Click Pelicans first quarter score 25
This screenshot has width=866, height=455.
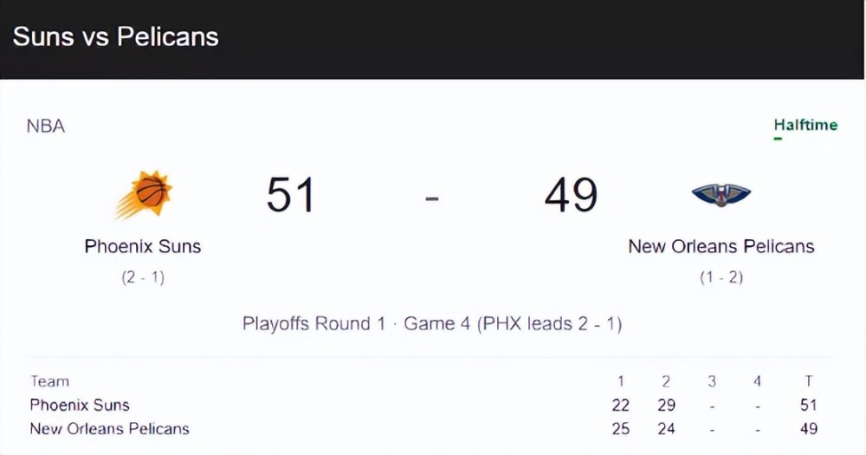[621, 428]
